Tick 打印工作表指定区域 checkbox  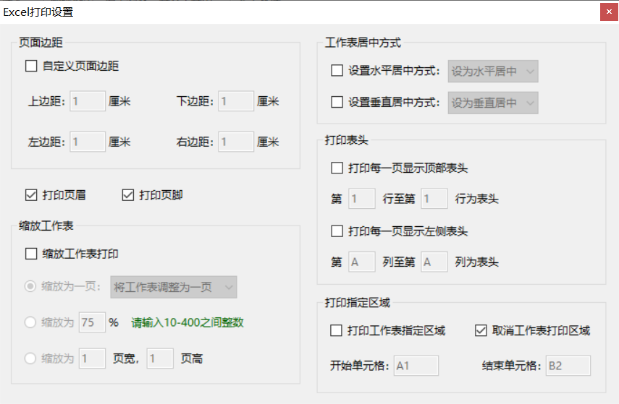point(336,330)
